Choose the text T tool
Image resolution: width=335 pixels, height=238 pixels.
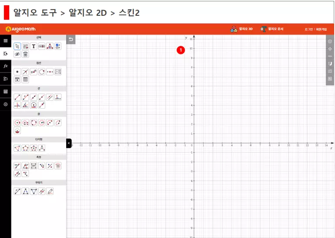33,46
